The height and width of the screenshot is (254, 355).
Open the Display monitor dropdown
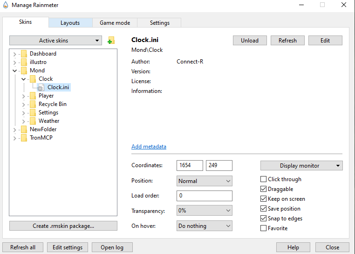coord(301,165)
